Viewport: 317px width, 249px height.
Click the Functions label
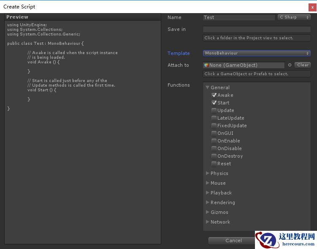click(x=179, y=85)
